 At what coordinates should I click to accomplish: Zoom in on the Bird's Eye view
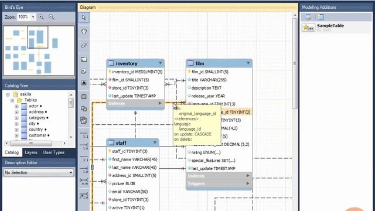[x=41, y=17]
